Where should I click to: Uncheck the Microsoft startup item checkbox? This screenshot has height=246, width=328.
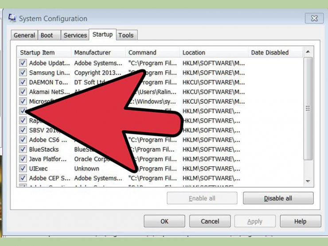click(23, 101)
